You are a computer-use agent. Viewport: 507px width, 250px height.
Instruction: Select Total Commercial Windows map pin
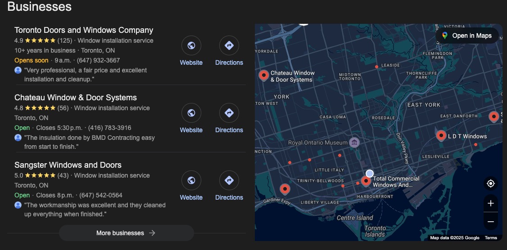click(x=366, y=182)
